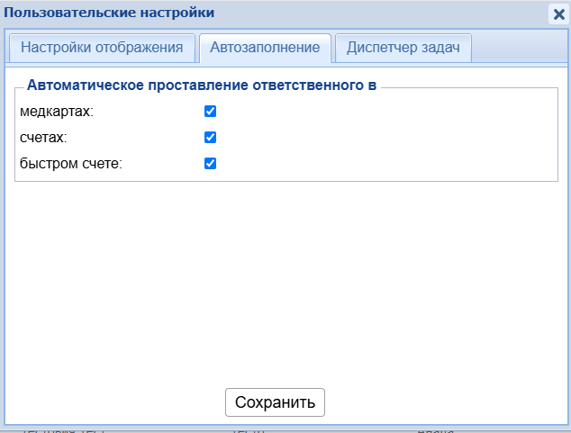The image size is (571, 433).
Task: Disable the быстром счете checkbox
Action: (x=210, y=164)
